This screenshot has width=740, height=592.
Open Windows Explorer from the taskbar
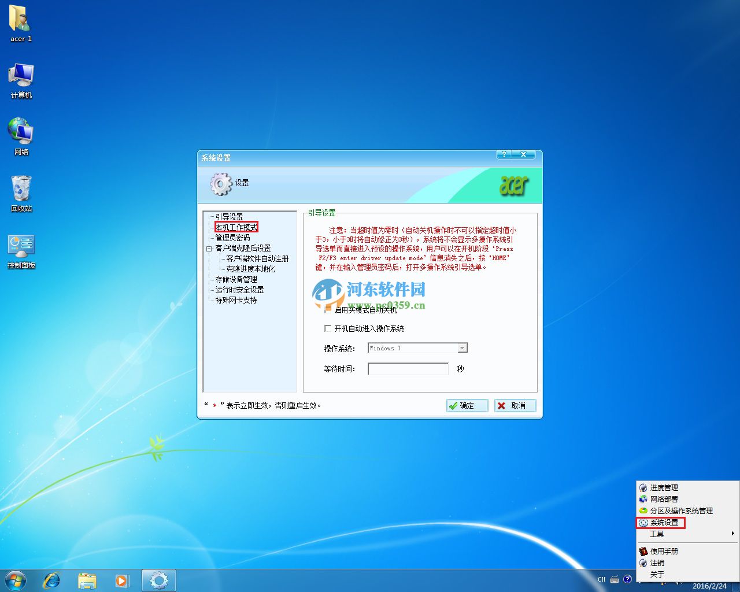(x=87, y=580)
